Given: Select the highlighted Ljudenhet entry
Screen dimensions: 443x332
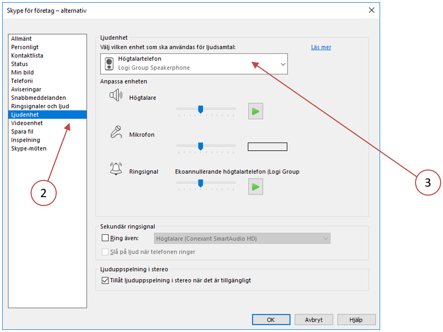Looking at the screenshot, I should pyautogui.click(x=47, y=115).
